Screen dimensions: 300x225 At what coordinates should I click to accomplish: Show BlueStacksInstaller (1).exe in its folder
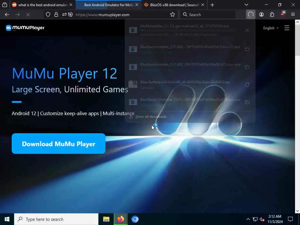click(247, 49)
